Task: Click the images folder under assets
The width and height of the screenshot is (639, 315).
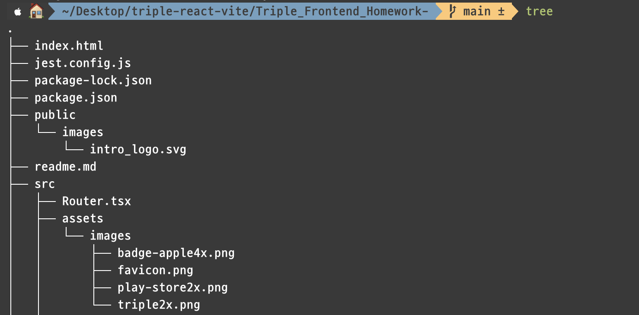Action: [110, 236]
